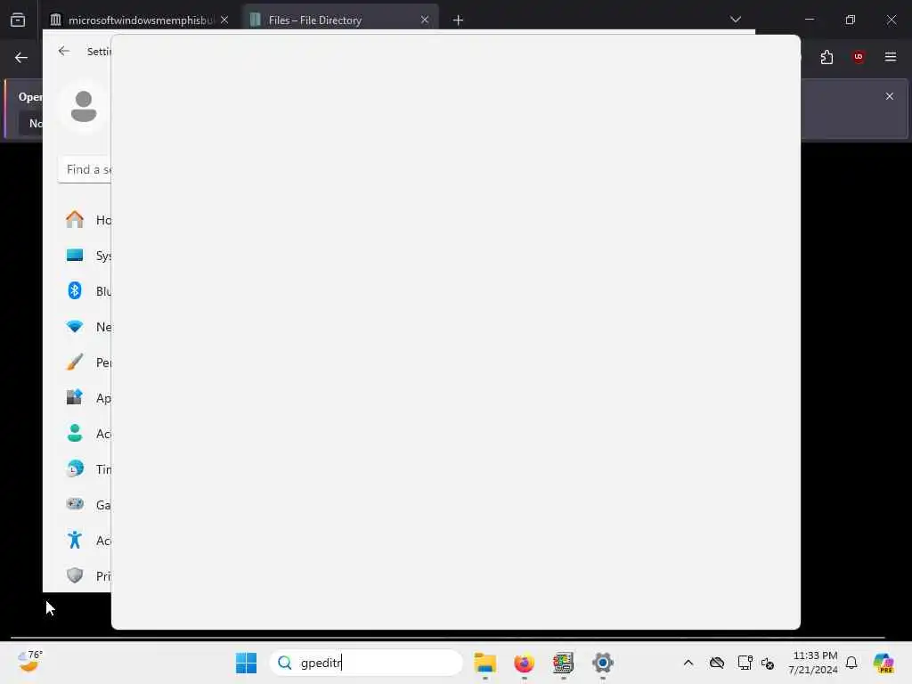This screenshot has width=912, height=684.
Task: Click the user profile avatar in Settings
Action: coord(84,107)
